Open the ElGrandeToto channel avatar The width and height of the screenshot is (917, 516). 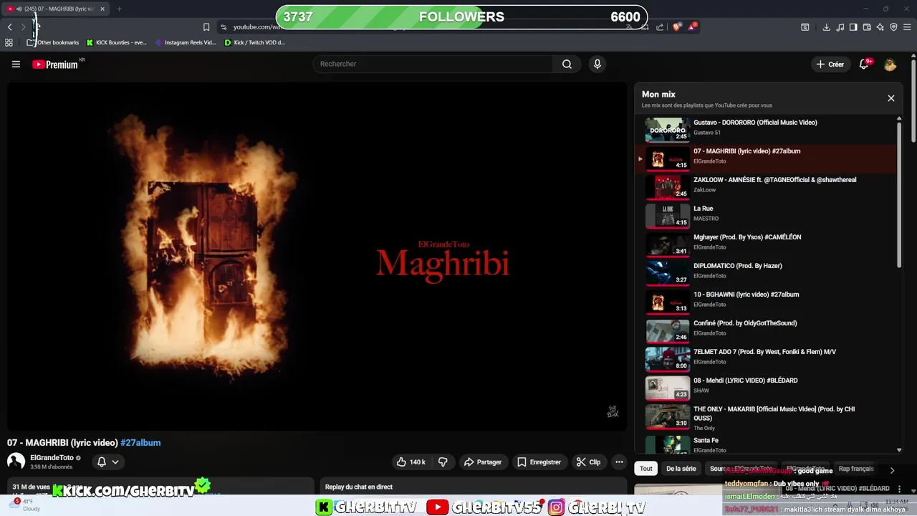(16, 462)
